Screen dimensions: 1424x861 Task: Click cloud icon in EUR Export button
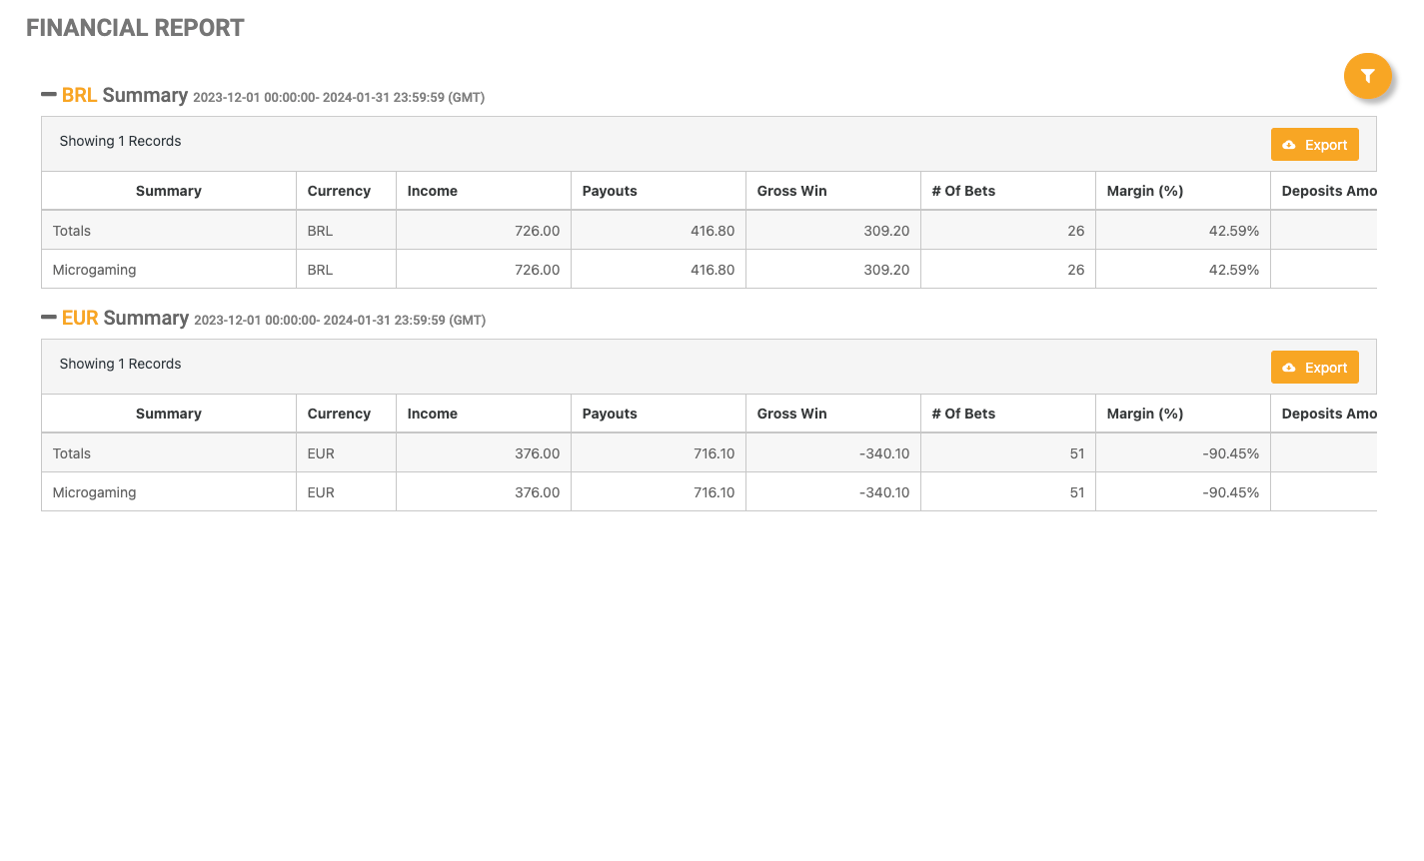[1289, 368]
